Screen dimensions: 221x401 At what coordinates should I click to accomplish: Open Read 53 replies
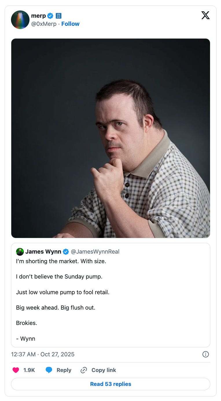110,384
